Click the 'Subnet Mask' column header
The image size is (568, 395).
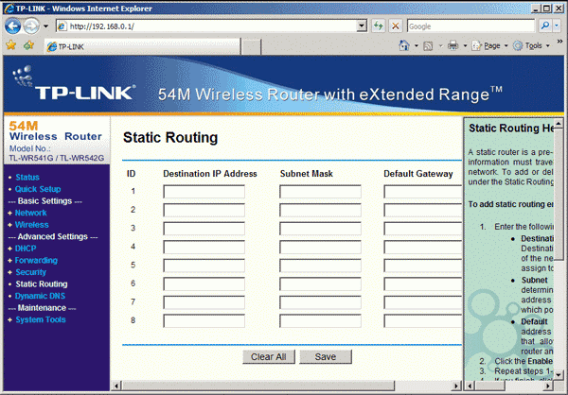(306, 174)
